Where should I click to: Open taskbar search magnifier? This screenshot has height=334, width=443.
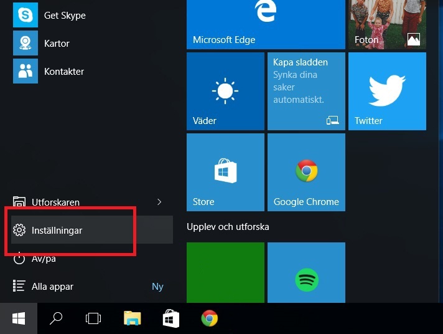[x=56, y=318]
